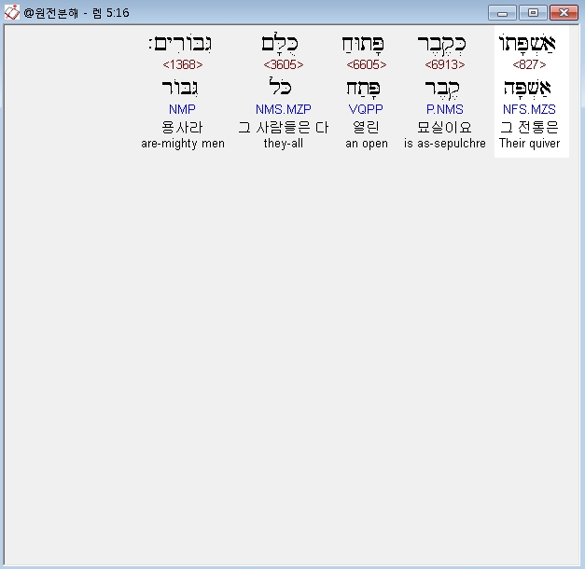Click Strong's number <827>
Image resolution: width=585 pixels, height=569 pixels.
(529, 64)
